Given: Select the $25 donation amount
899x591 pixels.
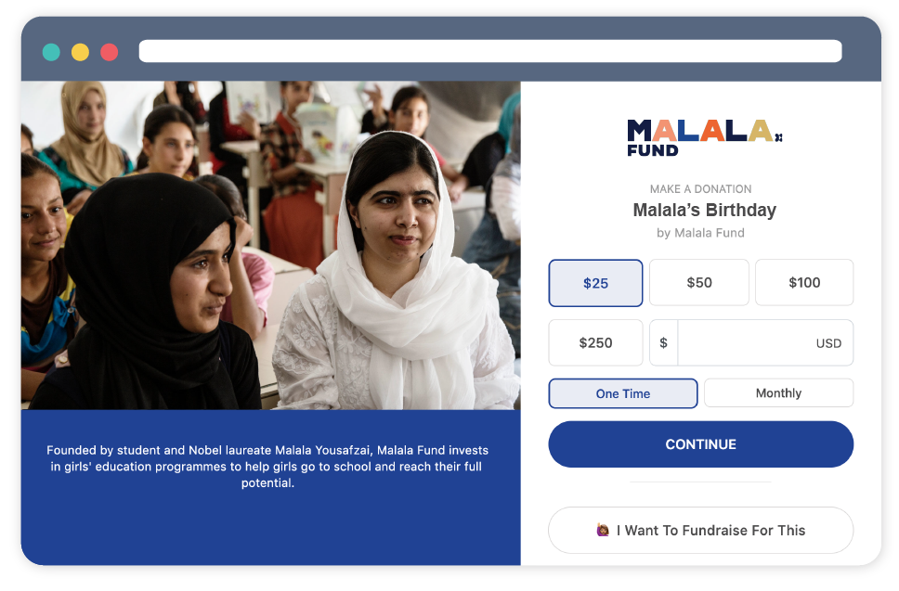Looking at the screenshot, I should pos(595,283).
